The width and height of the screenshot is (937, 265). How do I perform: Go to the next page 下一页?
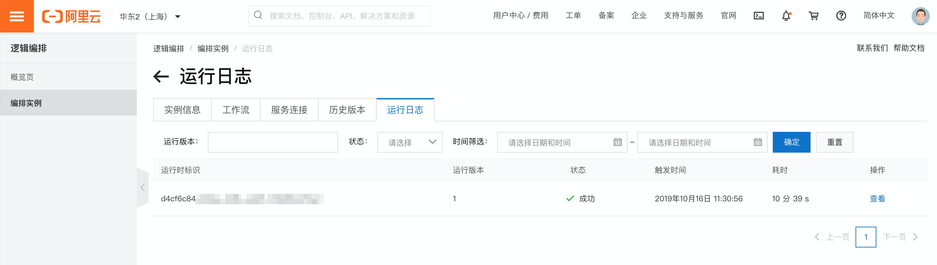901,237
